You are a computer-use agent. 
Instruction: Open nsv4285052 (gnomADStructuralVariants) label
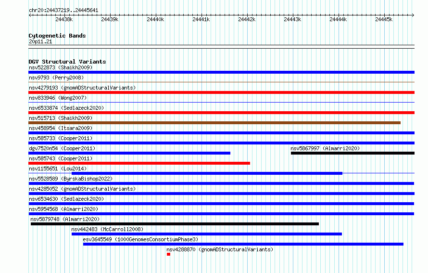82,189
